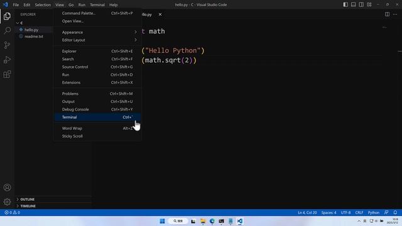Expand the Appearance submenu
The width and height of the screenshot is (402, 226).
pyautogui.click(x=97, y=32)
